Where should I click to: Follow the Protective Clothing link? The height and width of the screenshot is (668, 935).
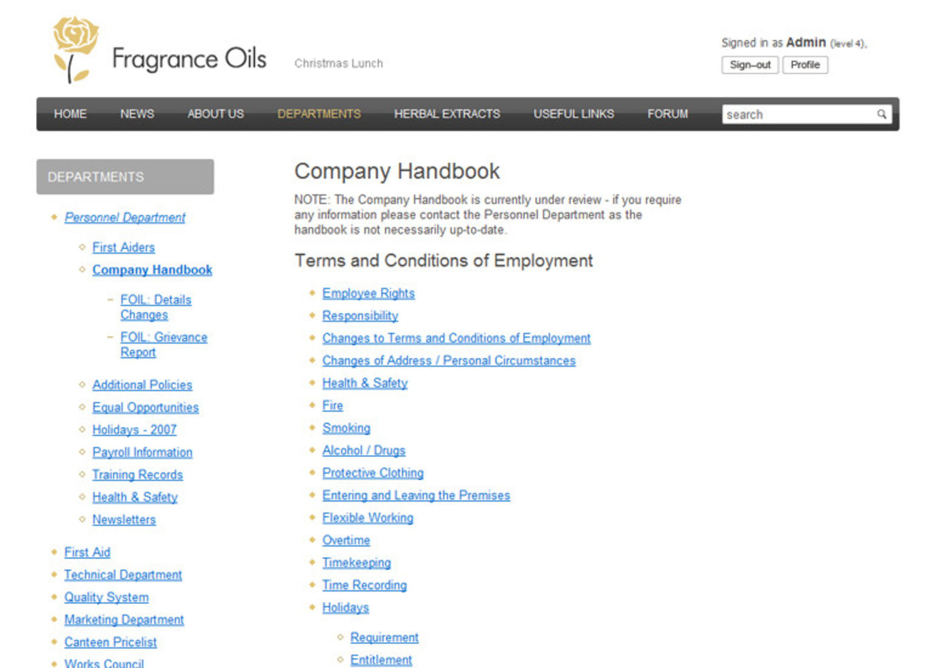pos(373,473)
